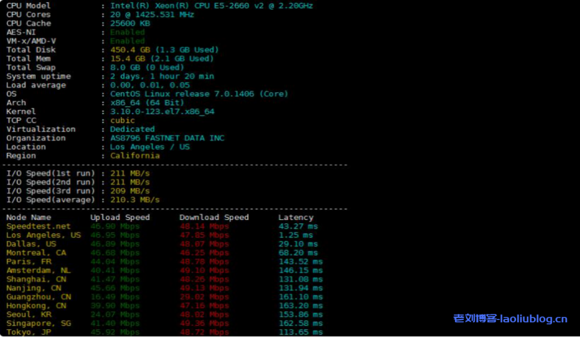Click the Download Speed column header
The image size is (580, 337).
pos(214,217)
